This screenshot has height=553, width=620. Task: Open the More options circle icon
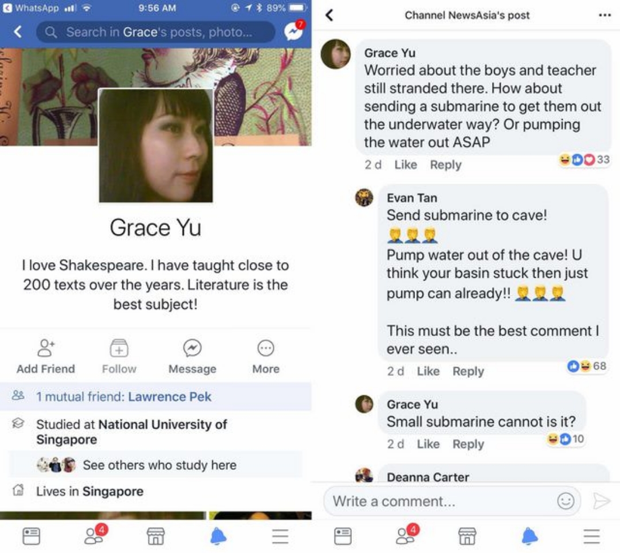tap(266, 348)
